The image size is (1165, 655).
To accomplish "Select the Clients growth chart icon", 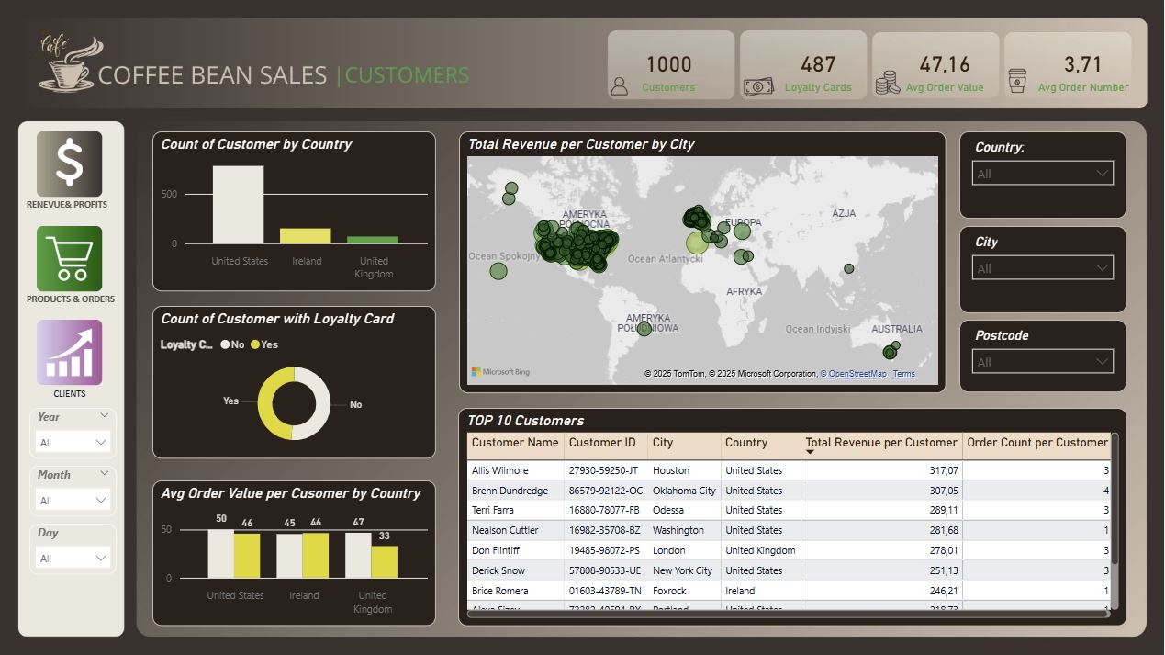I will [70, 352].
